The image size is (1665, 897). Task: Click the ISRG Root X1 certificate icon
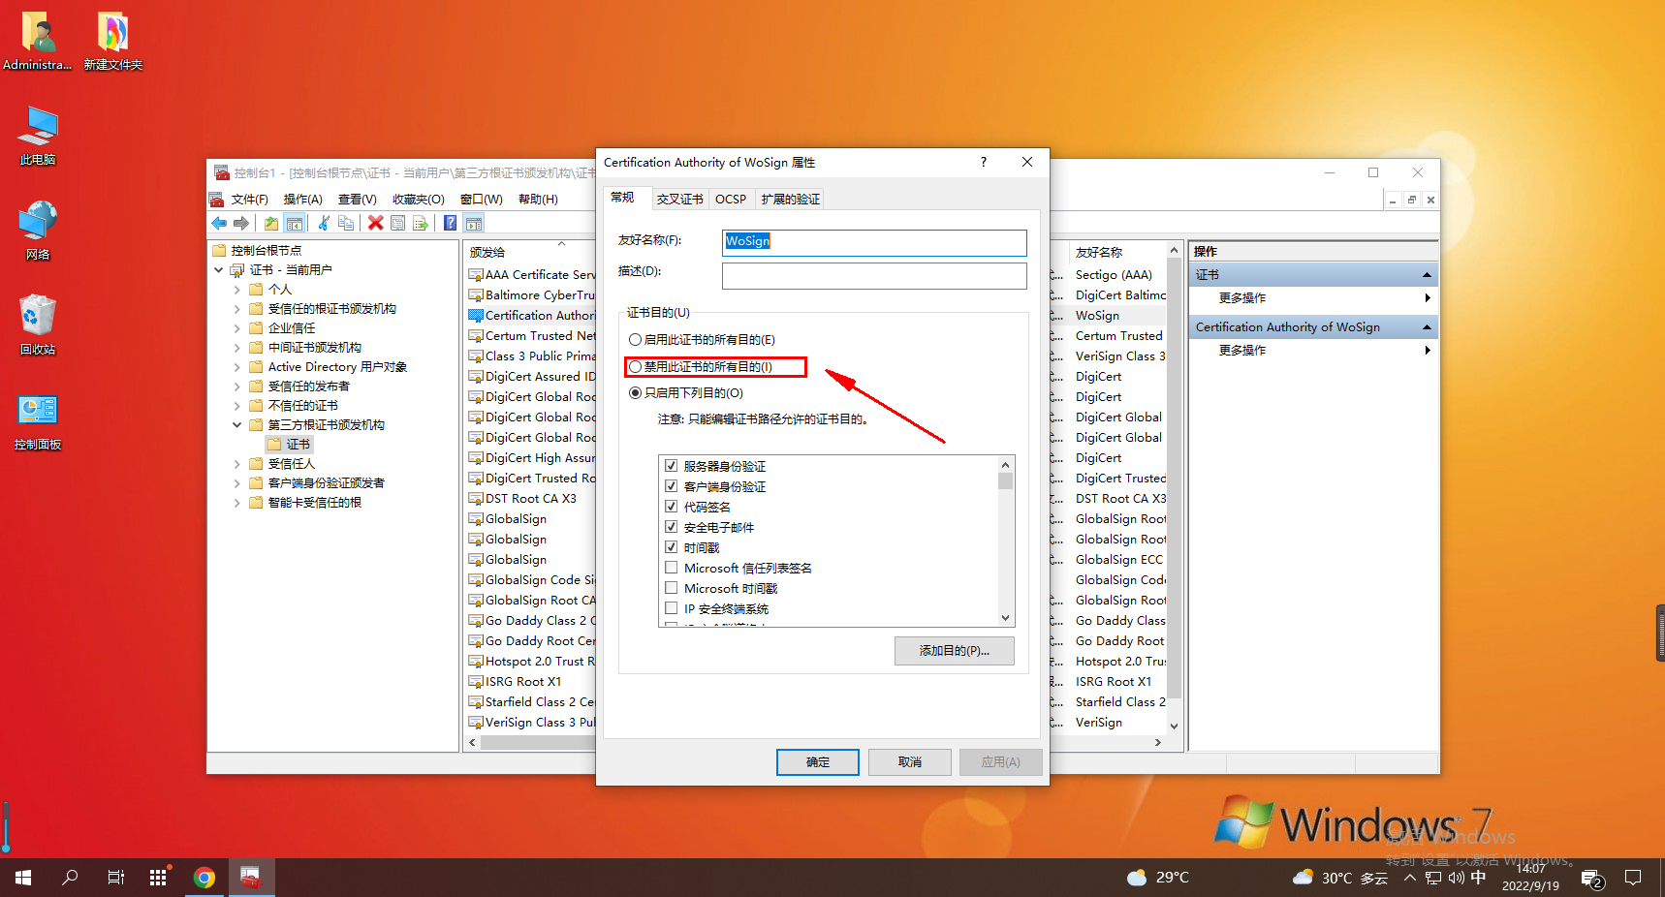click(476, 682)
